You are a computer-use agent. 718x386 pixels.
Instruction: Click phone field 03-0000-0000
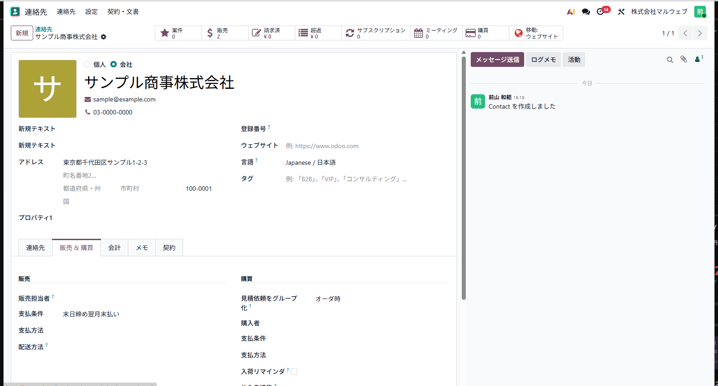pyautogui.click(x=113, y=112)
